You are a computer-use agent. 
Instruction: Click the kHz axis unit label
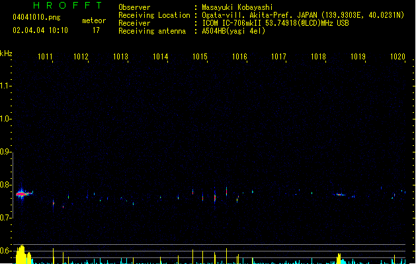[x=6, y=53]
